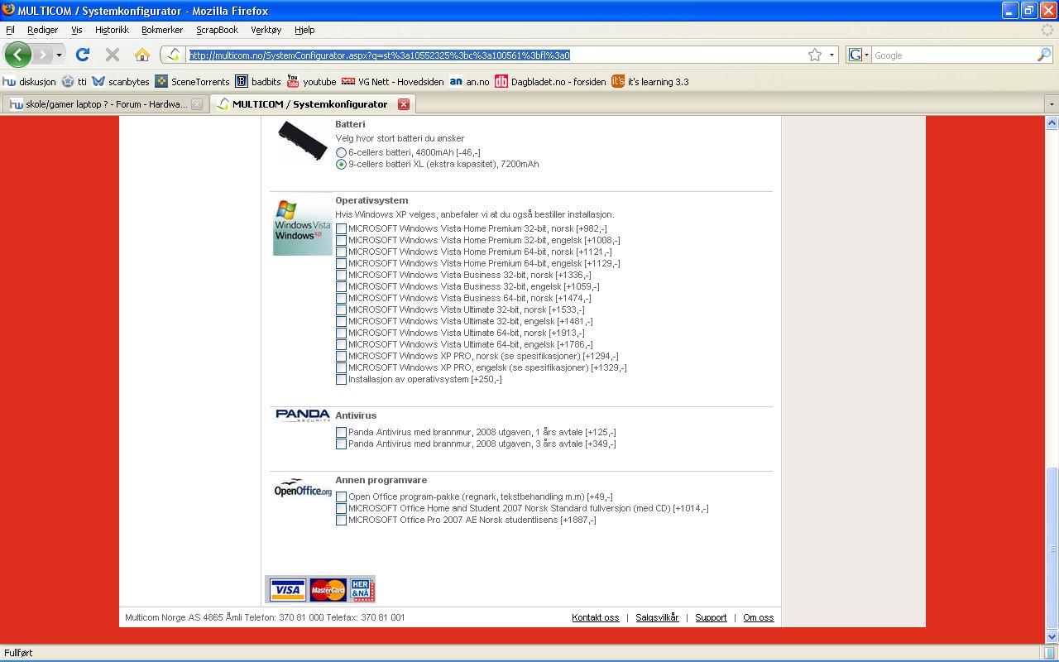Image resolution: width=1059 pixels, height=662 pixels.
Task: Open the Kontakt oss link
Action: pos(596,617)
